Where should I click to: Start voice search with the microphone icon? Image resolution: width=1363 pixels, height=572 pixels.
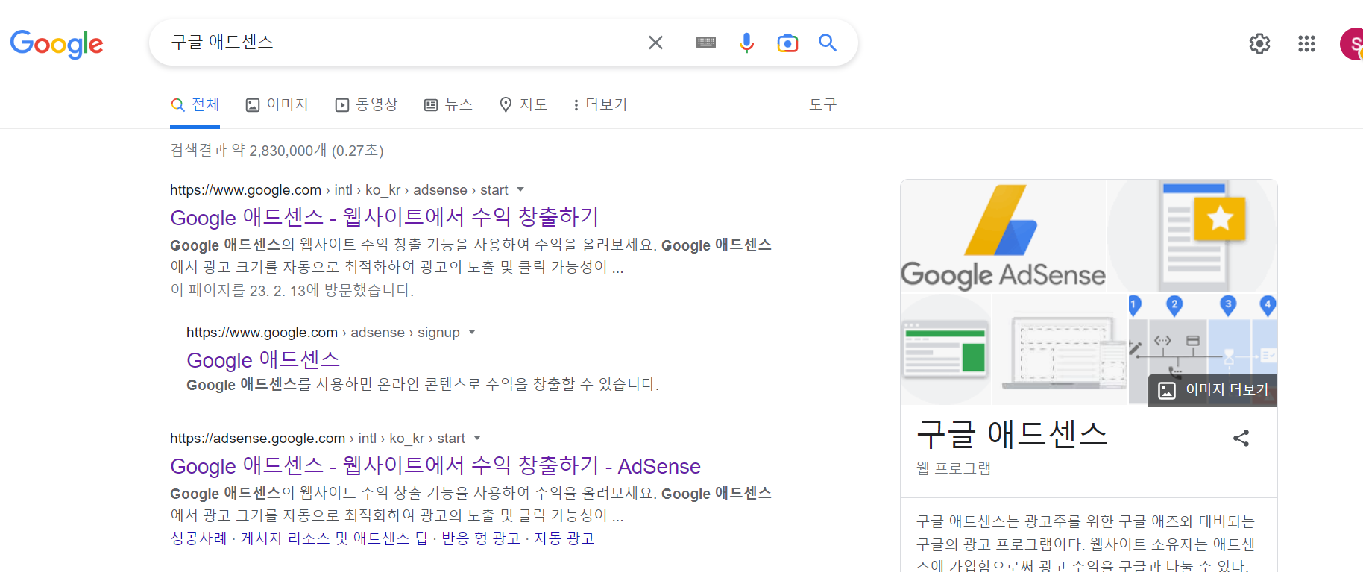(x=746, y=43)
